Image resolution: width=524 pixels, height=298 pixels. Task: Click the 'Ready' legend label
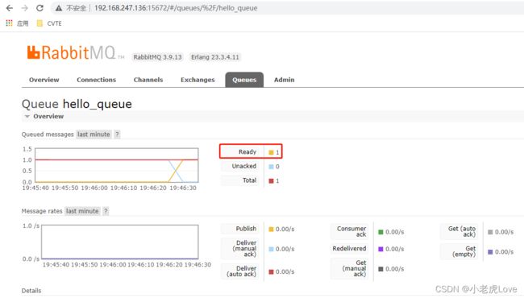click(247, 152)
